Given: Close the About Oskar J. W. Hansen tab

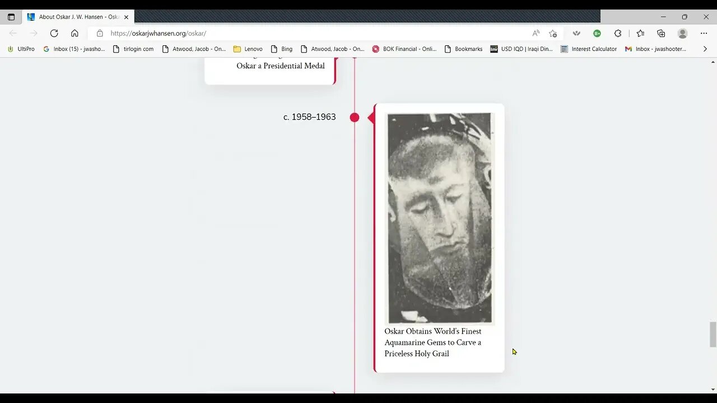Looking at the screenshot, I should [x=126, y=17].
